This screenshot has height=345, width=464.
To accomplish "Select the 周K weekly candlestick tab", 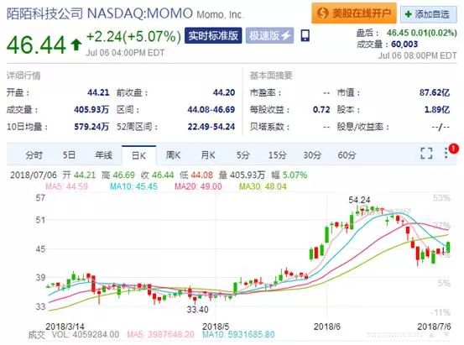I will coord(173,155).
